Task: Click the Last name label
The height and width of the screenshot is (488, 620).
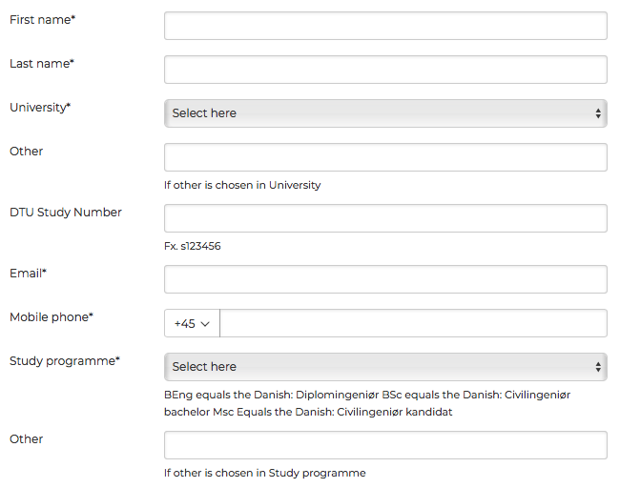Action: 42,63
